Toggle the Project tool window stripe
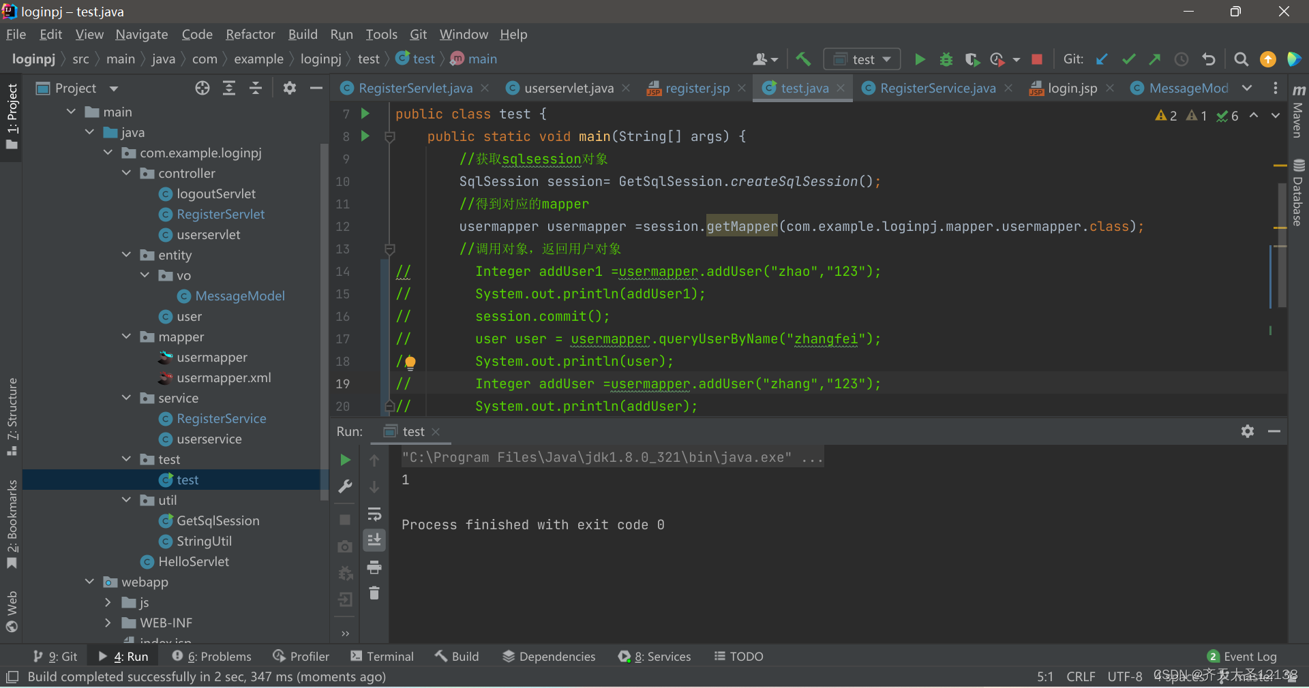1309x688 pixels. pyautogui.click(x=12, y=116)
